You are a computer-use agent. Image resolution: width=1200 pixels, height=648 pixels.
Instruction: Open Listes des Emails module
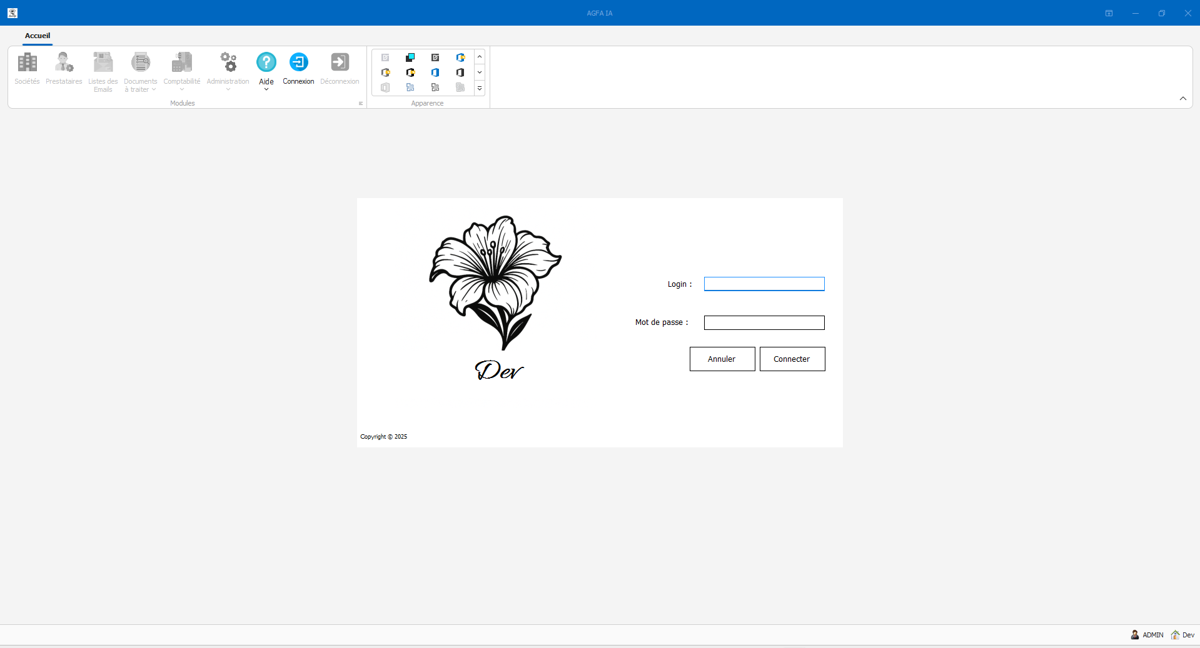click(x=103, y=62)
